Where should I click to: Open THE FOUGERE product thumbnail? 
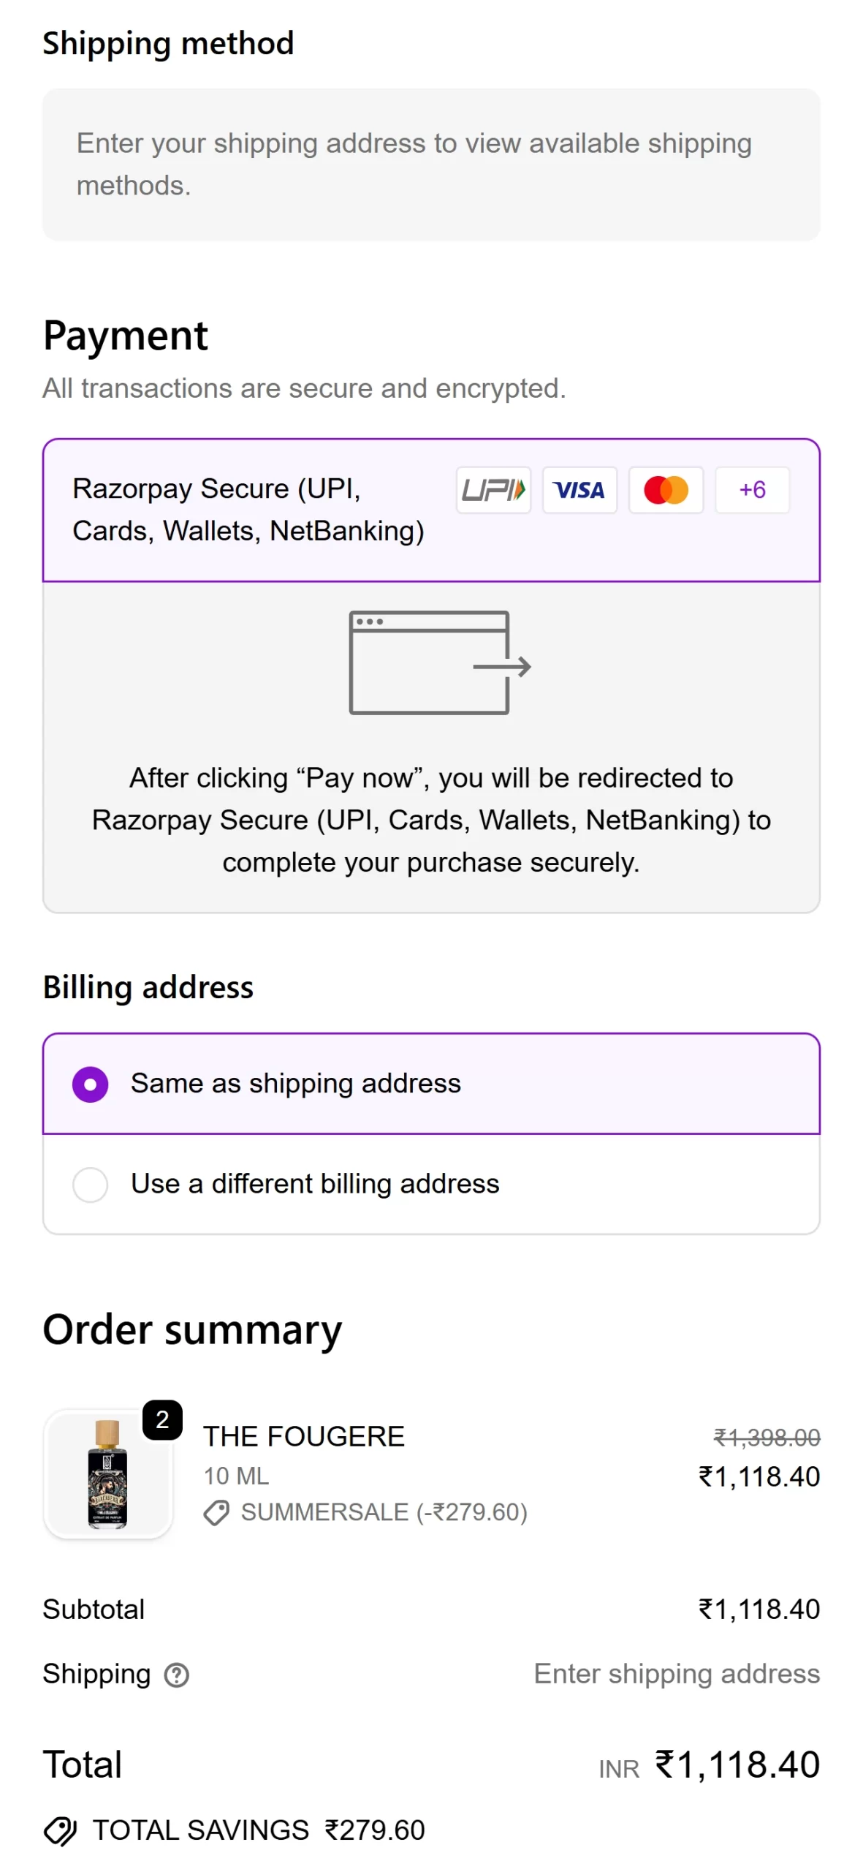(108, 1473)
